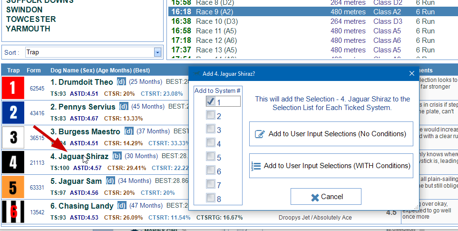Click the (d) badge beside Burgess Maestro
Screen dimensions: 458x231
pyautogui.click(x=129, y=131)
